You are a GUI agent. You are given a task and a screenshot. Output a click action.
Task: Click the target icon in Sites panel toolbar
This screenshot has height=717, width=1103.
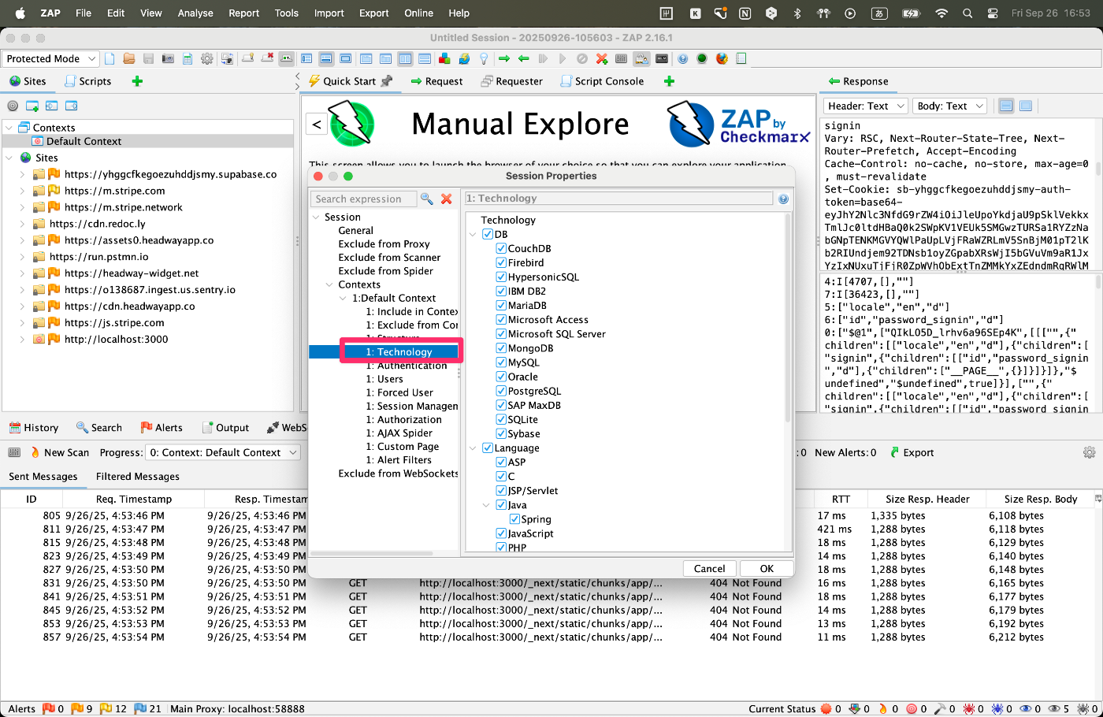click(13, 106)
